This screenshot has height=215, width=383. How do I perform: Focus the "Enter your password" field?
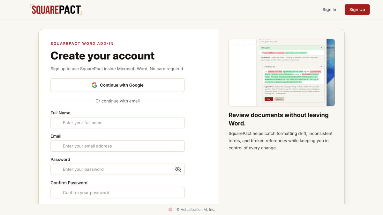click(117, 169)
